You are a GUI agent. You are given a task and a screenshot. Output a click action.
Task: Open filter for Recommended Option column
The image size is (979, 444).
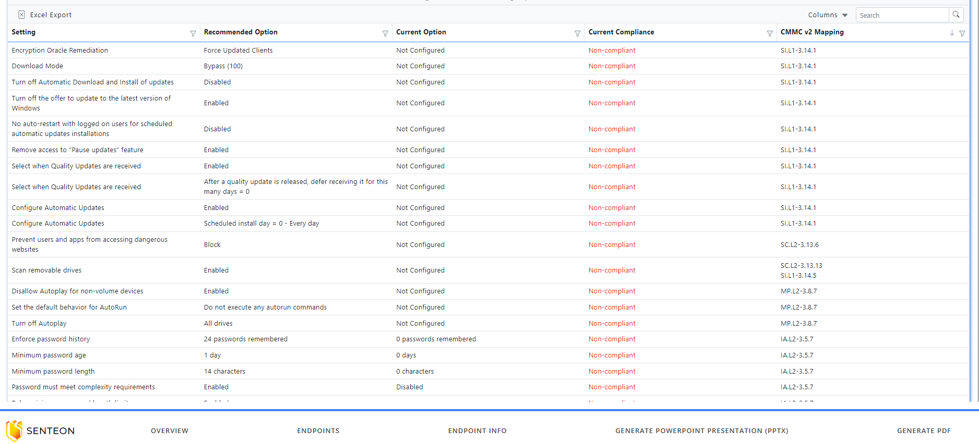385,33
